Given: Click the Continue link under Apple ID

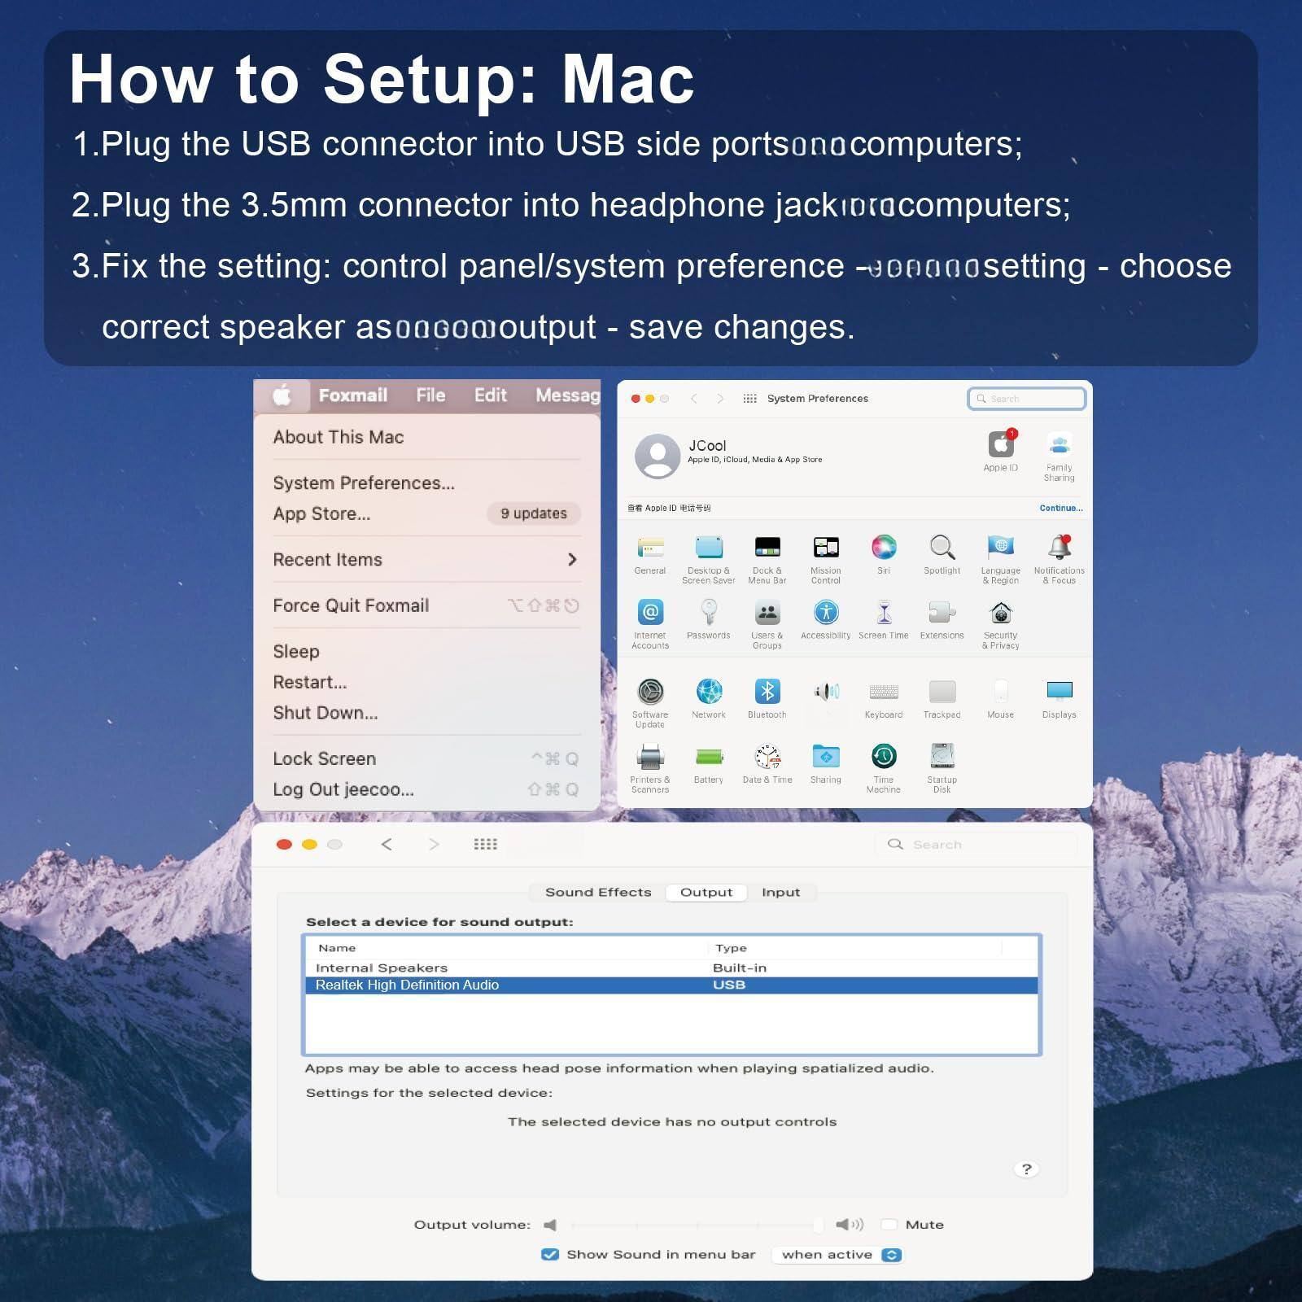Looking at the screenshot, I should (x=1060, y=507).
